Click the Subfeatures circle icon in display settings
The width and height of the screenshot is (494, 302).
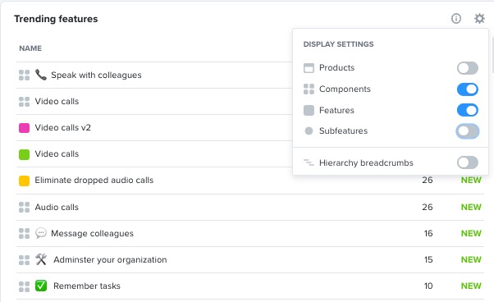point(309,130)
